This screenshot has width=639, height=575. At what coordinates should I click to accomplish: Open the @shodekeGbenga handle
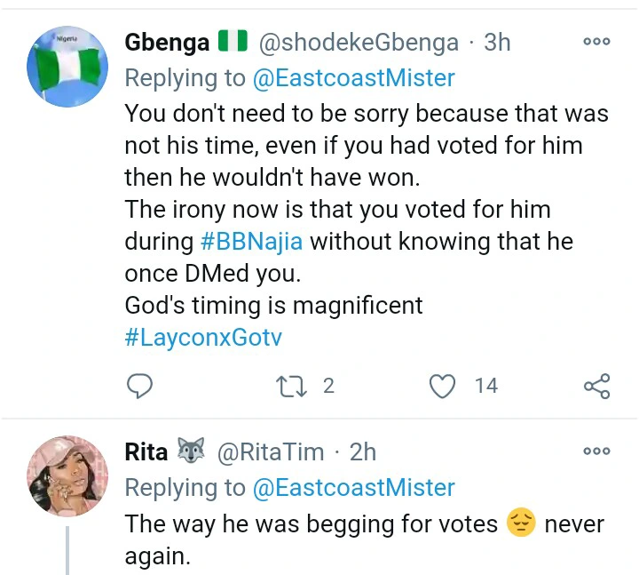(x=359, y=42)
